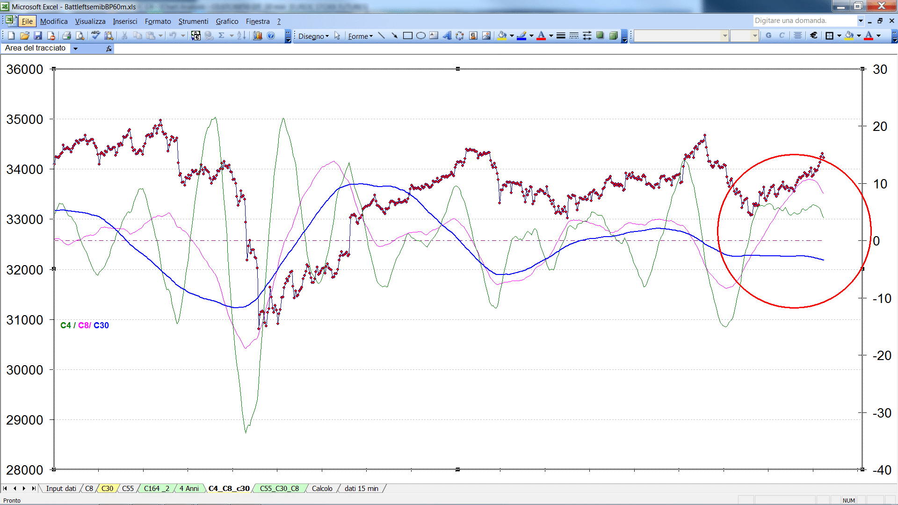
Task: Click the drawing line color brush swatch
Action: pyautogui.click(x=521, y=36)
